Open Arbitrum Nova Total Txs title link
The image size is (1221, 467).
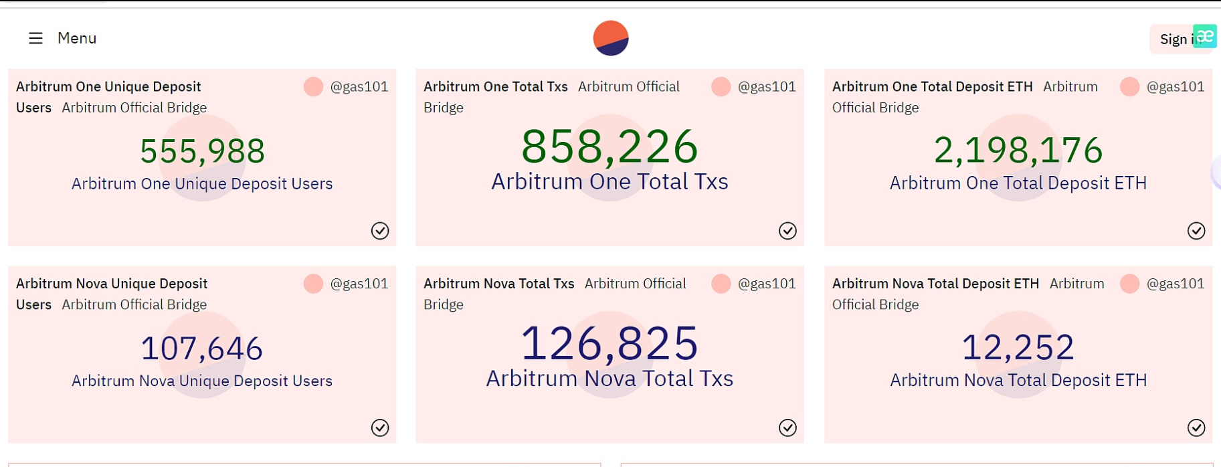pos(498,284)
